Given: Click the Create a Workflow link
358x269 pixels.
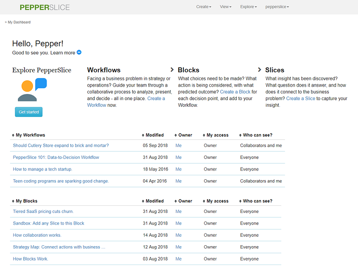Looking at the screenshot, I should pyautogui.click(x=156, y=98).
